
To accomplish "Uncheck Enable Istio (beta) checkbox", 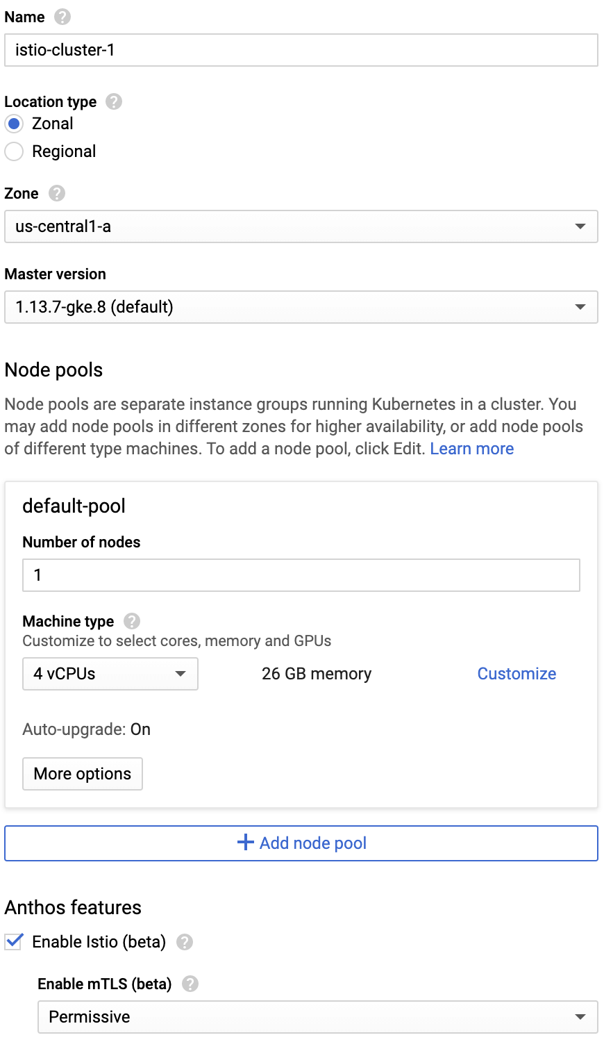I will click(14, 942).
